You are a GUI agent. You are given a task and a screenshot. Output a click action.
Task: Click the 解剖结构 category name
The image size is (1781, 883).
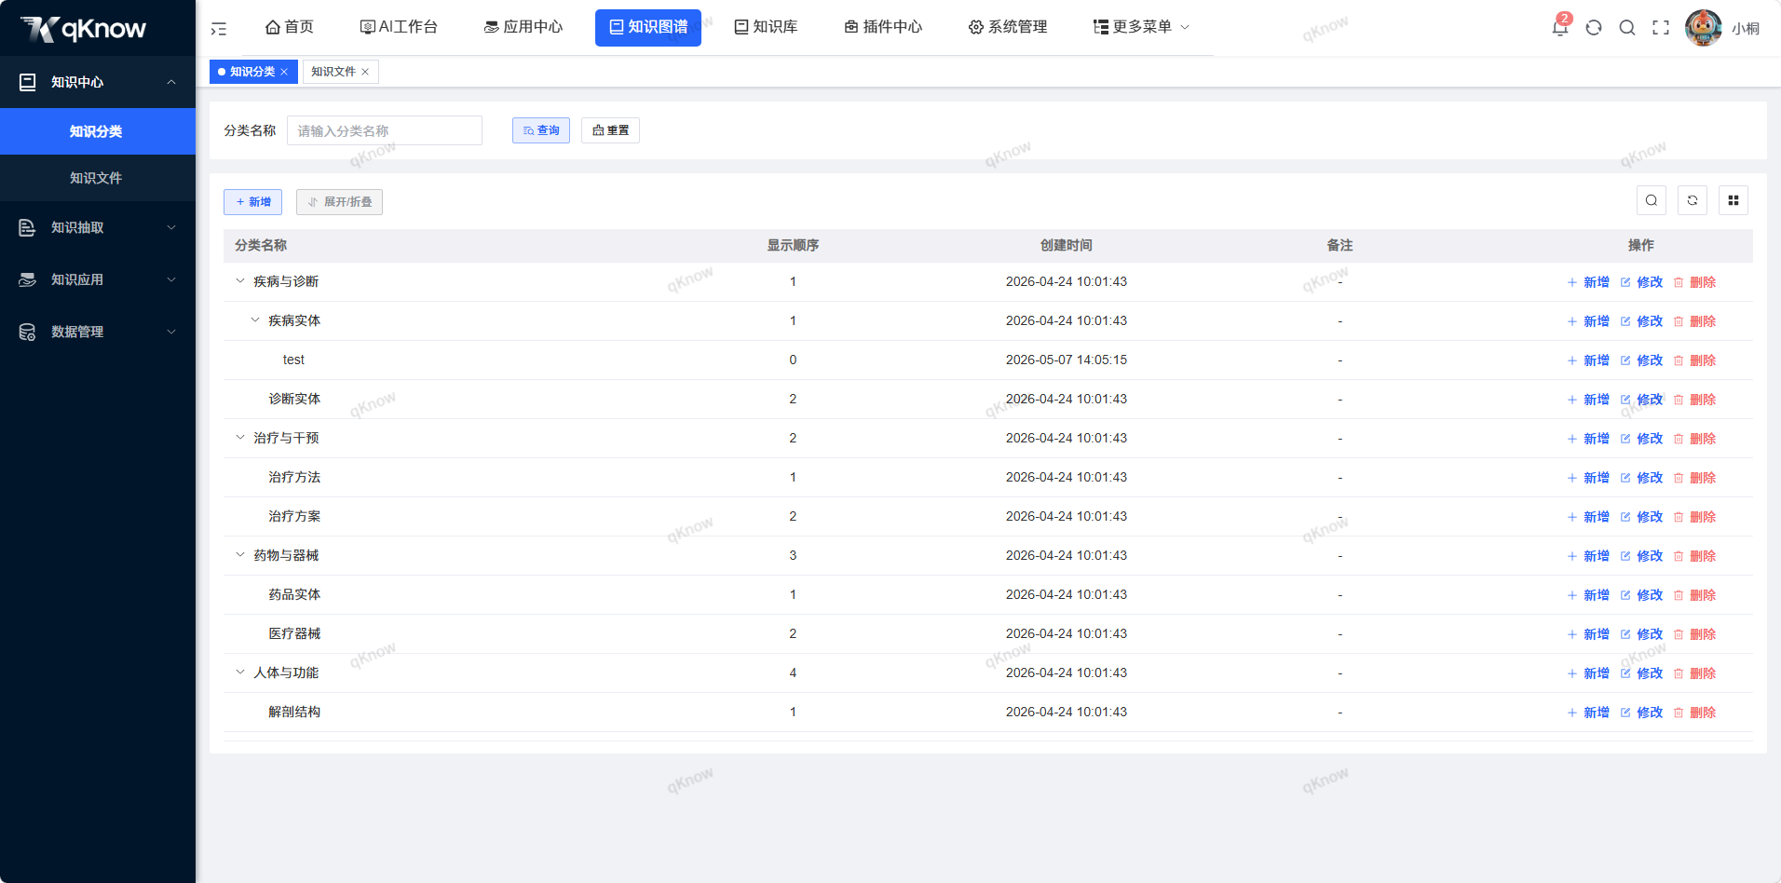pos(294,712)
